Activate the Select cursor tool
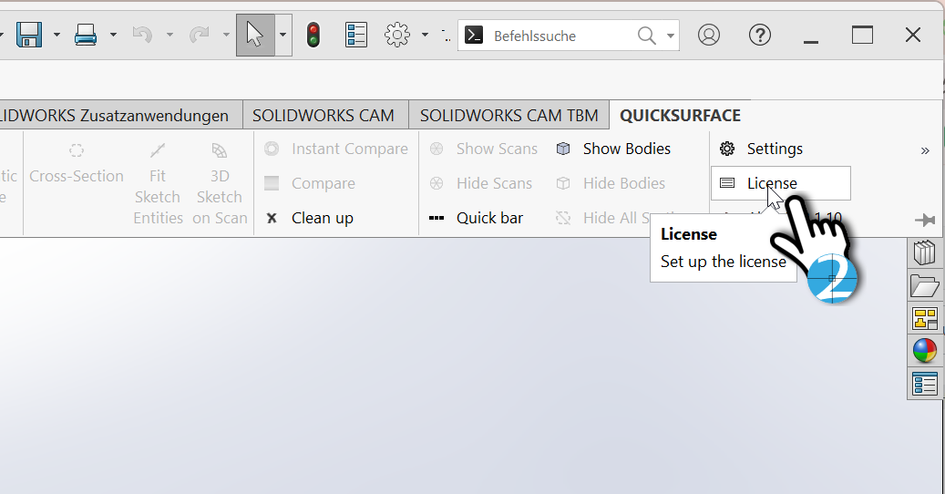The image size is (945, 494). (255, 35)
